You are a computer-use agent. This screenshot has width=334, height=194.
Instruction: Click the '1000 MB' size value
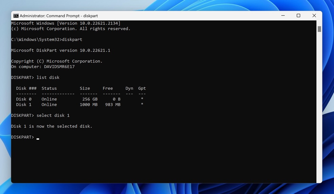tap(89, 104)
